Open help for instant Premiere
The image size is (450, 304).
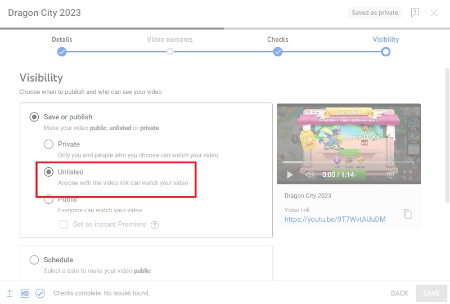point(155,225)
